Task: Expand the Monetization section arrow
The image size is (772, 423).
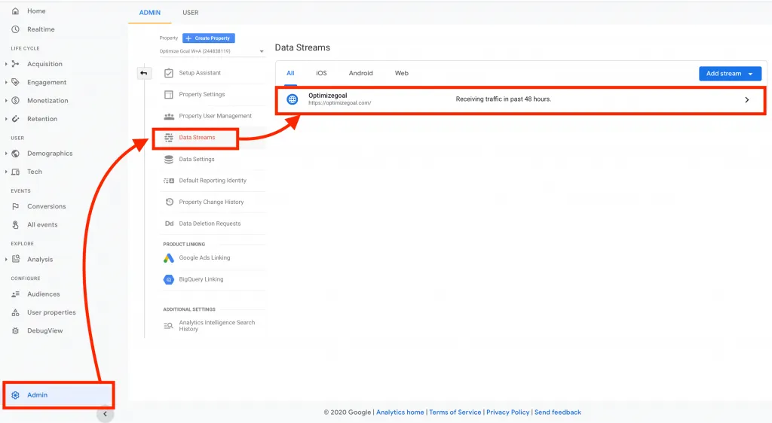Action: click(x=6, y=100)
